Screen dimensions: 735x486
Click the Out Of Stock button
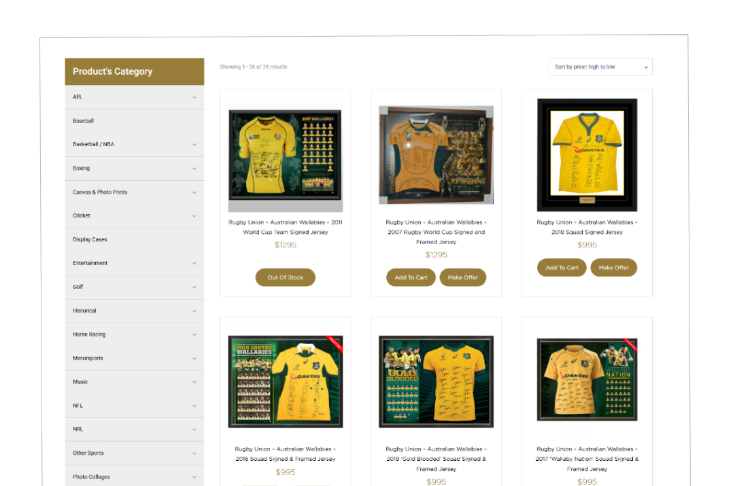[x=285, y=277]
